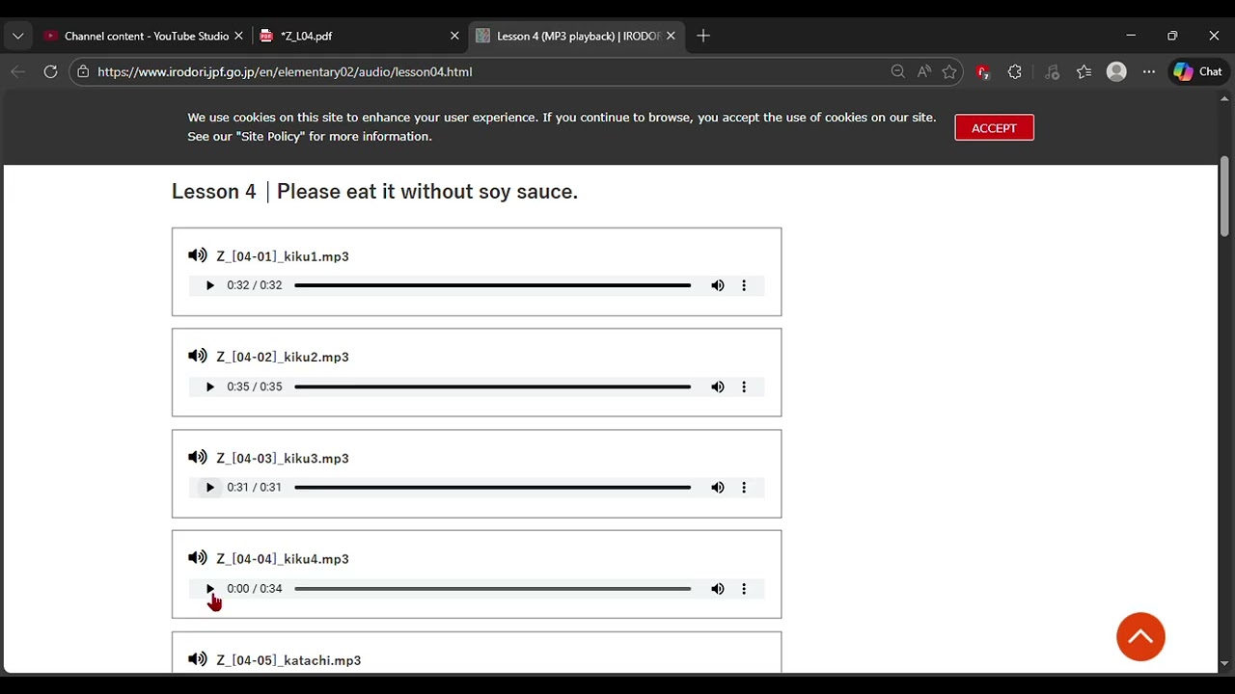The image size is (1235, 694).
Task: Open Settings and more menu
Action: click(1148, 71)
